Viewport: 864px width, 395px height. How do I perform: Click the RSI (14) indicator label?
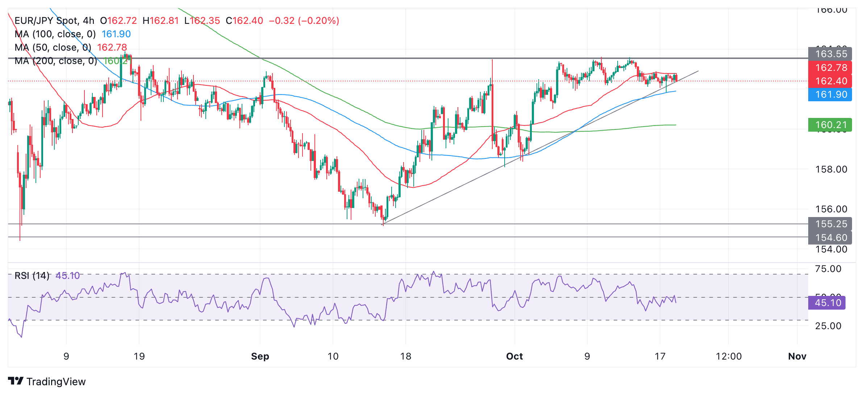pos(32,276)
